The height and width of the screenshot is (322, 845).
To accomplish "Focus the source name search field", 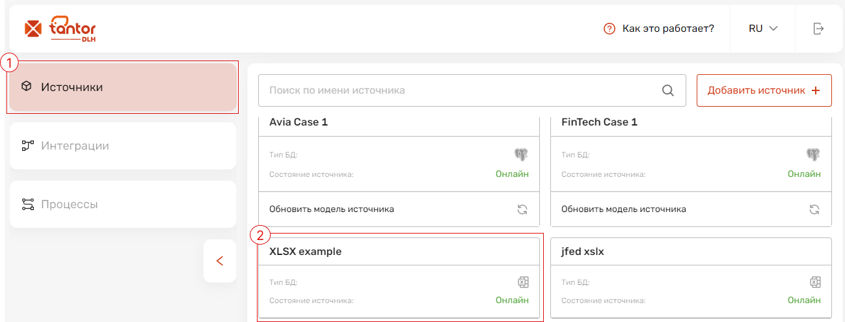I will pyautogui.click(x=472, y=90).
